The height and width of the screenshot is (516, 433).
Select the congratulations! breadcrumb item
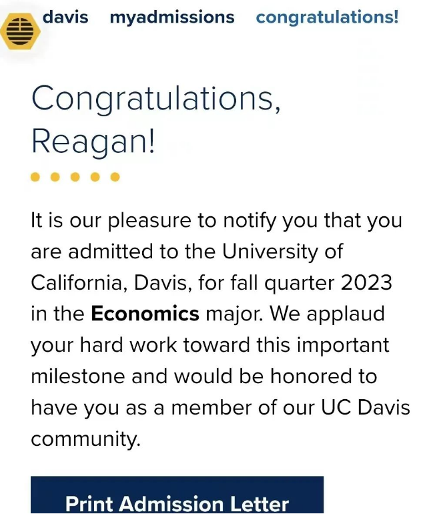pyautogui.click(x=327, y=17)
